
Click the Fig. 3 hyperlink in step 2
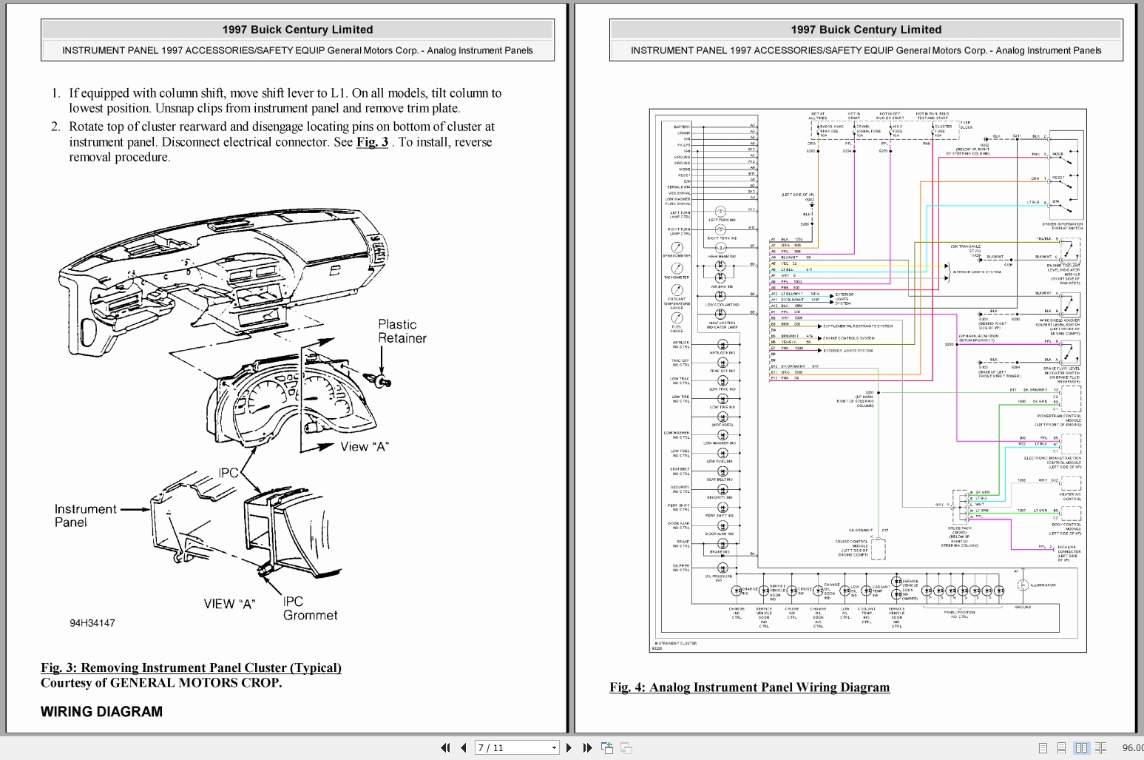click(371, 142)
